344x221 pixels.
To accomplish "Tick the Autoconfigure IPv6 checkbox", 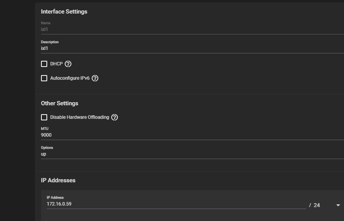I will click(x=44, y=78).
